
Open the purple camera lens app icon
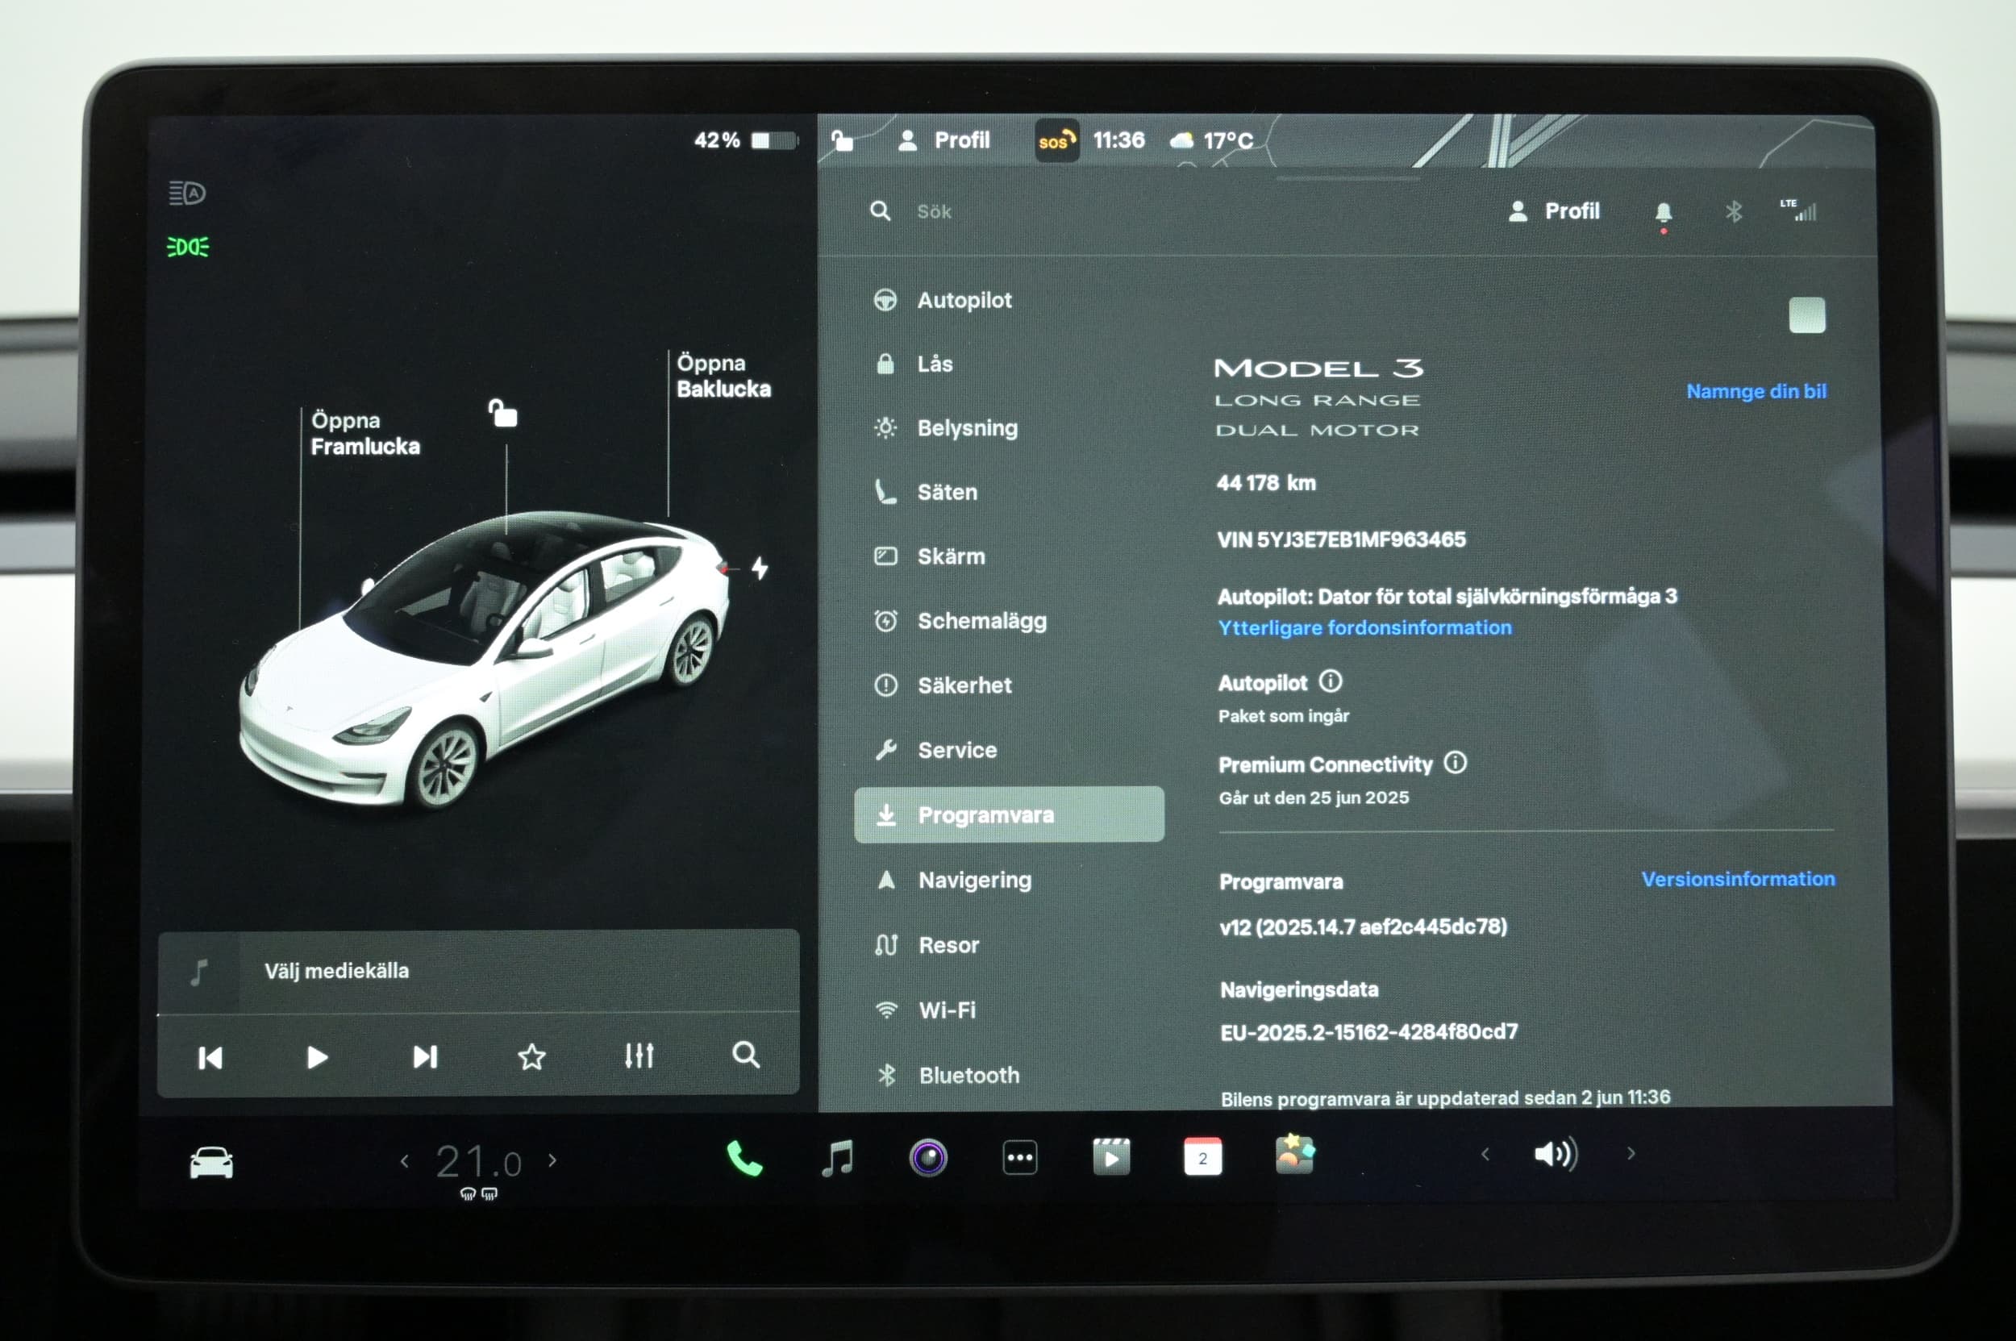coord(928,1158)
